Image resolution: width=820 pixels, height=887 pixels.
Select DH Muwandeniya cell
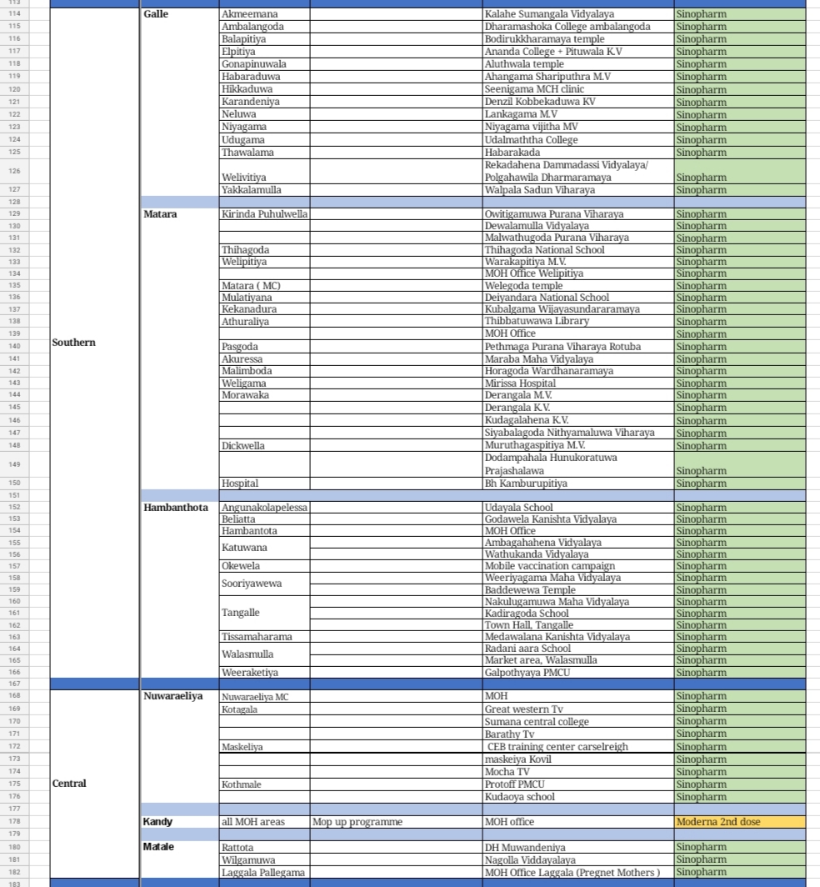(x=578, y=847)
